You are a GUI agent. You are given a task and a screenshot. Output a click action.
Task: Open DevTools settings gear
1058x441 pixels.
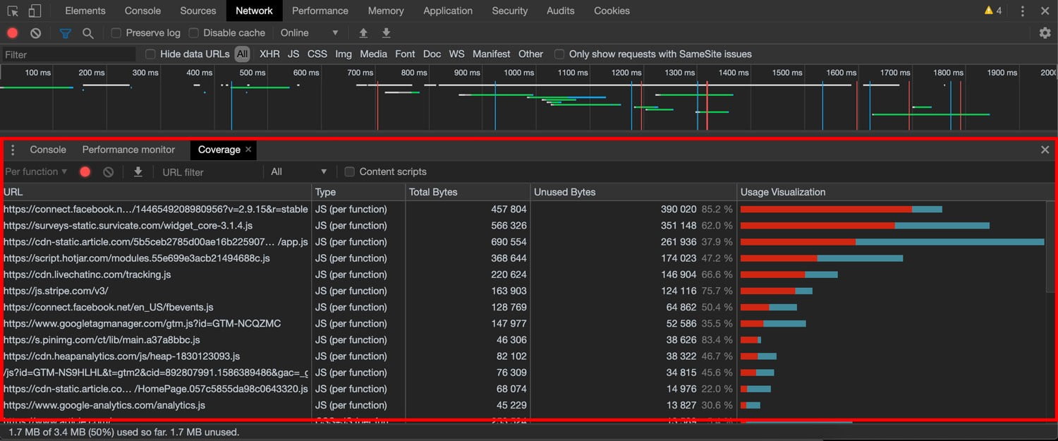[x=1045, y=32]
